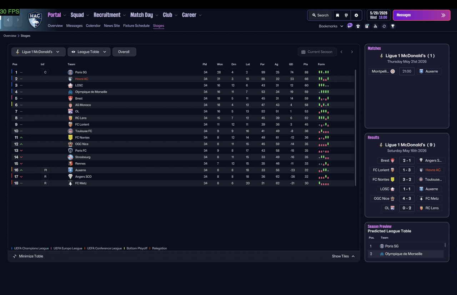Click the HAC club crest logo
The width and height of the screenshot is (457, 295).
pos(35,20)
